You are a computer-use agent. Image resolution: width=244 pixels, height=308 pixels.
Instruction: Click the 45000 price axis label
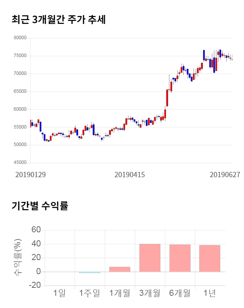19,163
